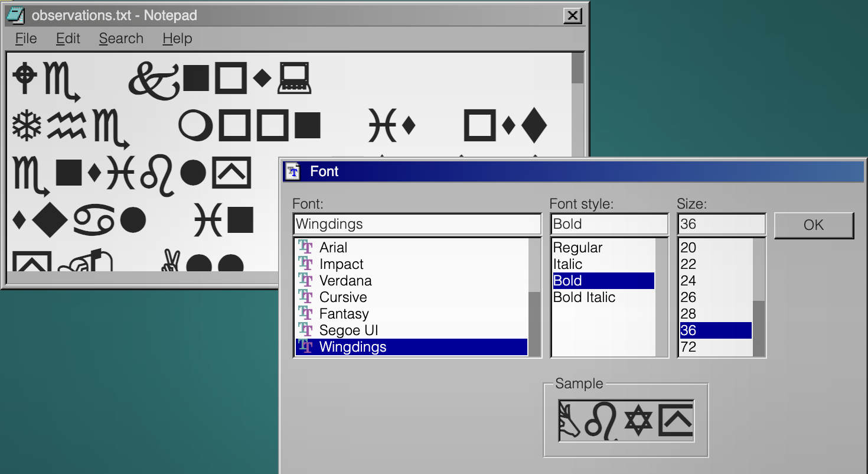Click the Font style input field
The width and height of the screenshot is (868, 474).
coord(609,224)
